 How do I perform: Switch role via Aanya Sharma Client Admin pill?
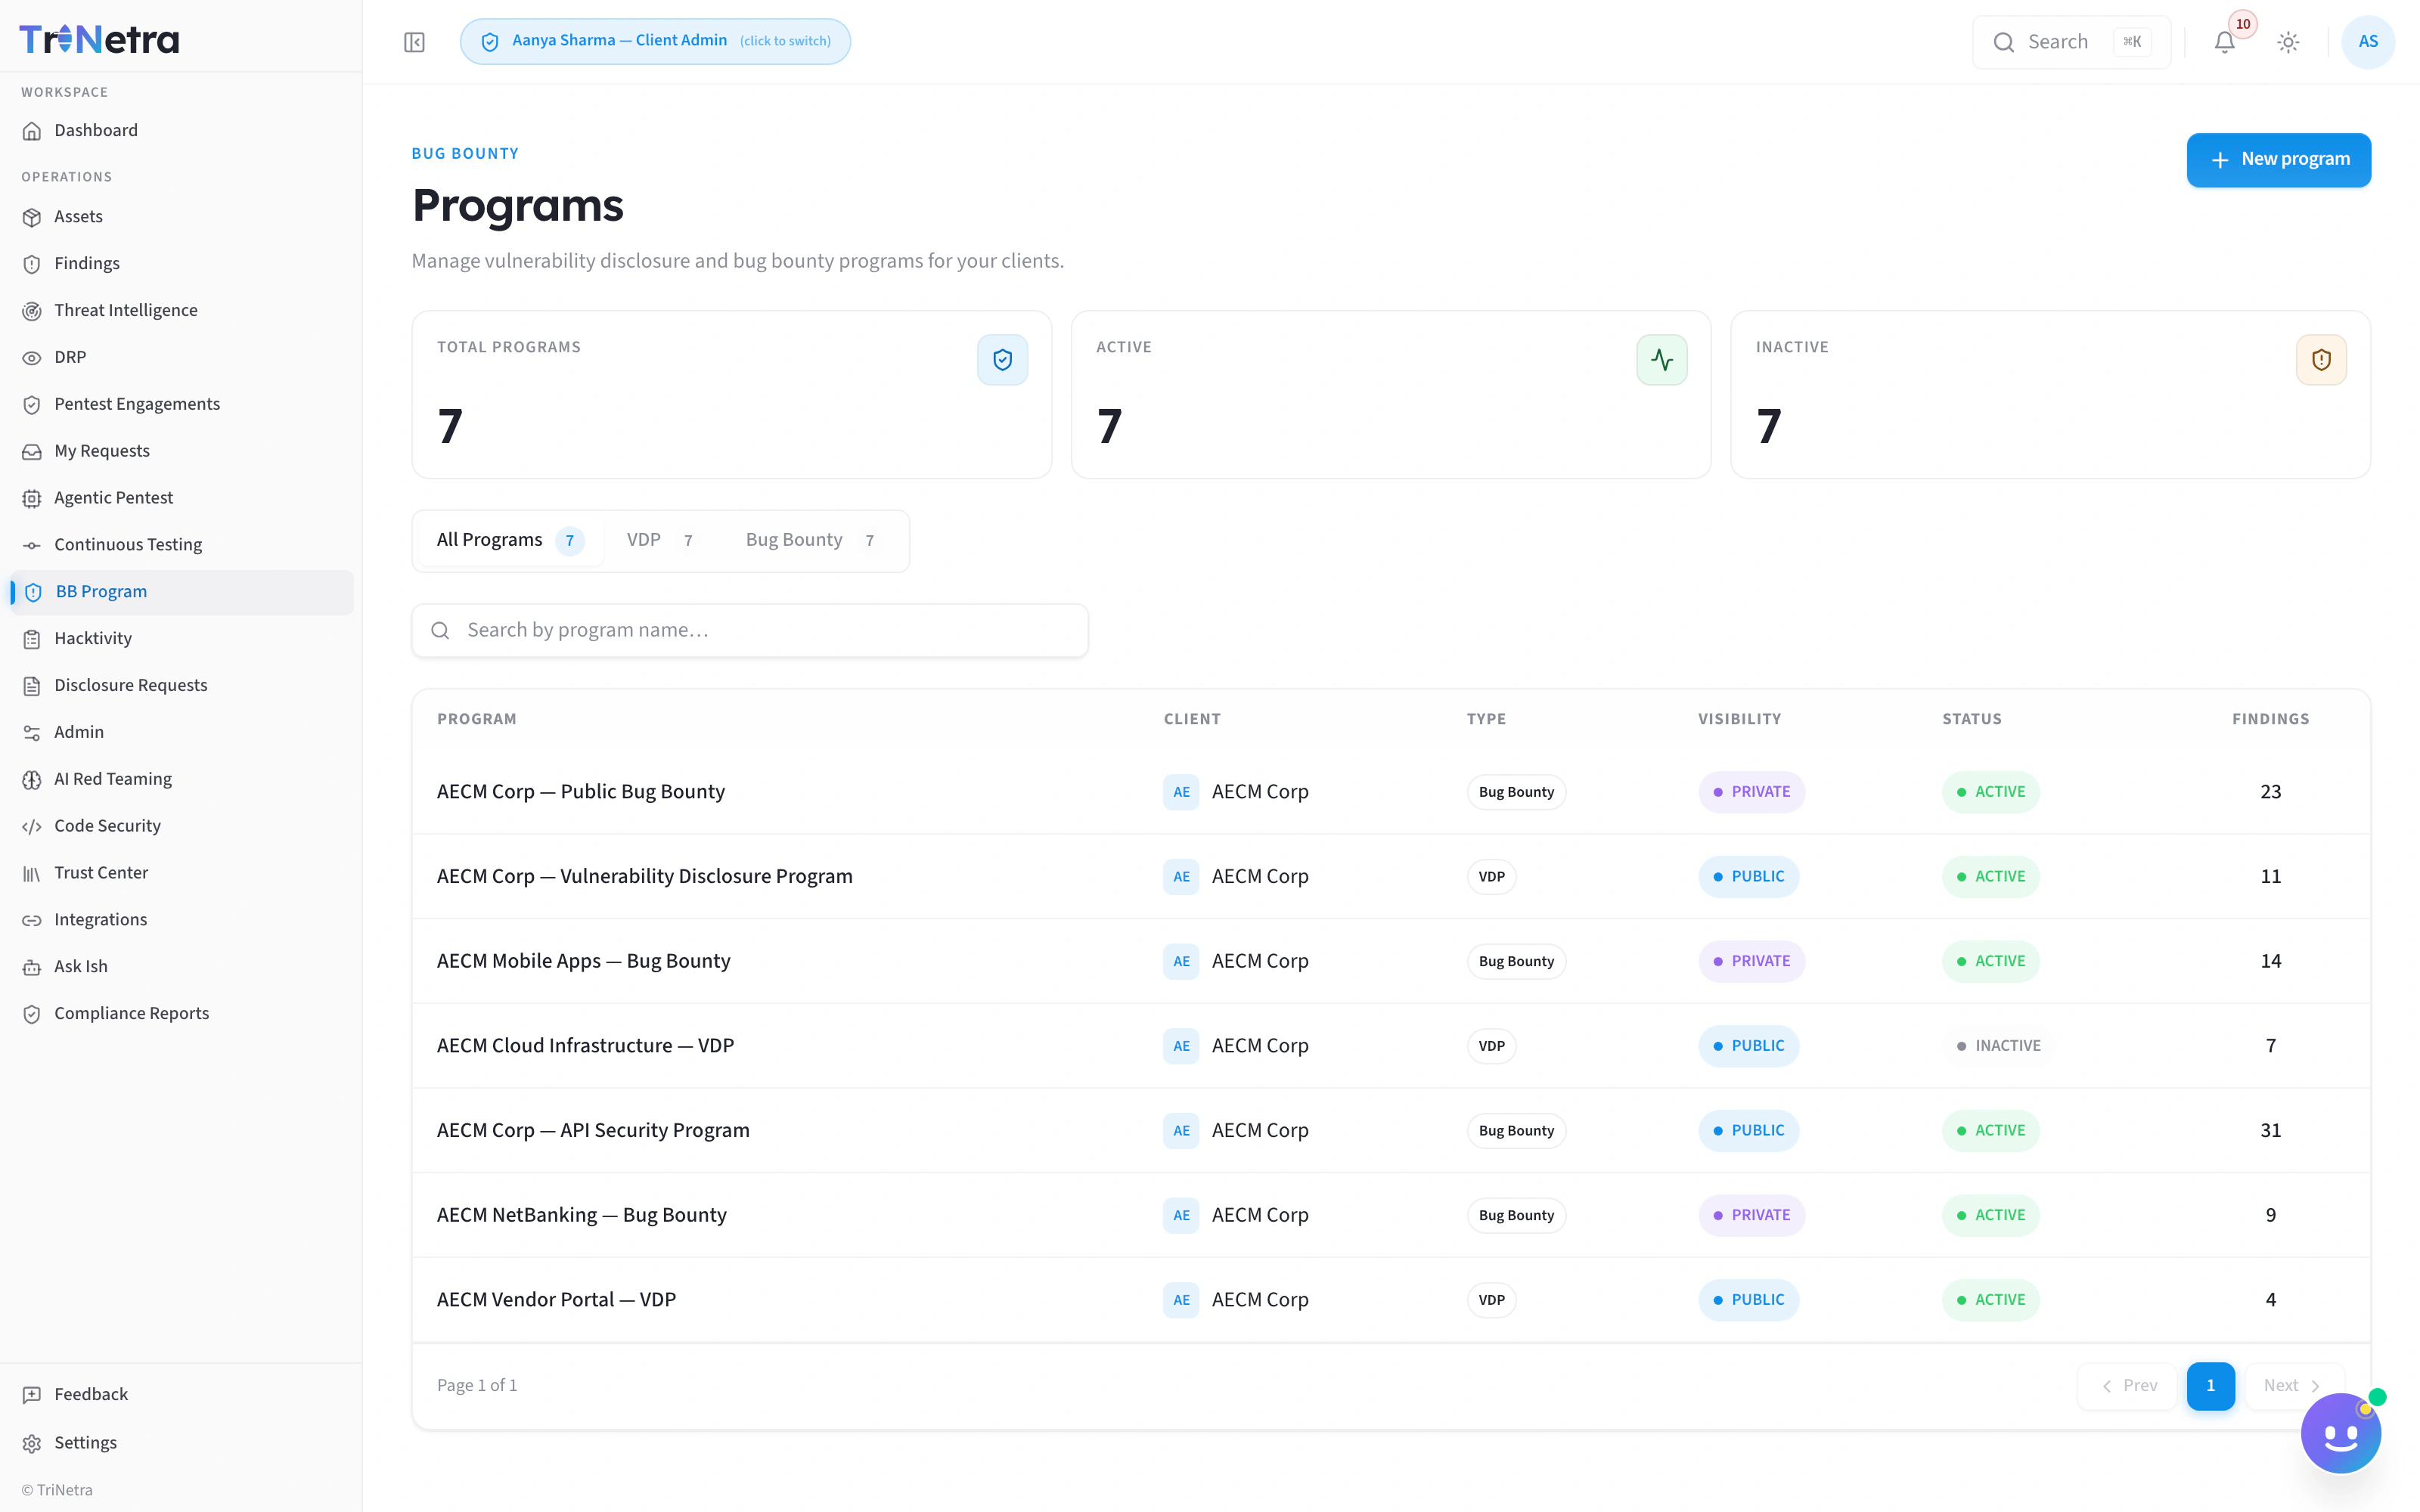click(655, 41)
